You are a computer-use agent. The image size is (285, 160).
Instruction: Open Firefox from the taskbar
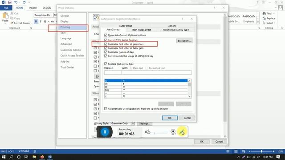tap(42, 157)
